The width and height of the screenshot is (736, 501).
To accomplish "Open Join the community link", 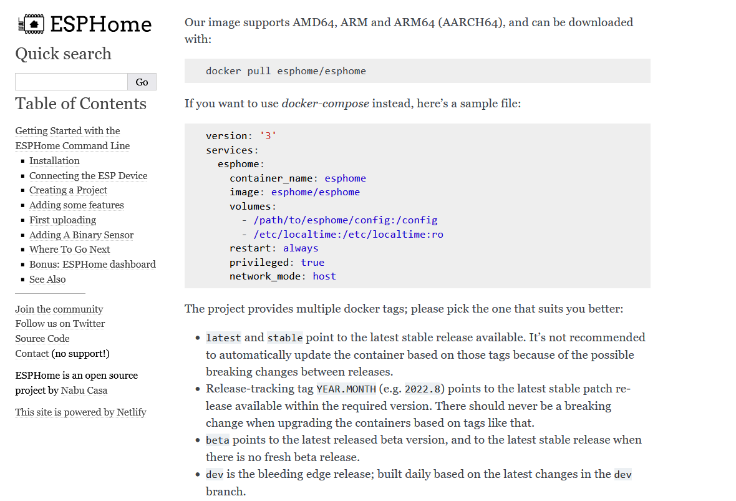I will pyautogui.click(x=59, y=309).
